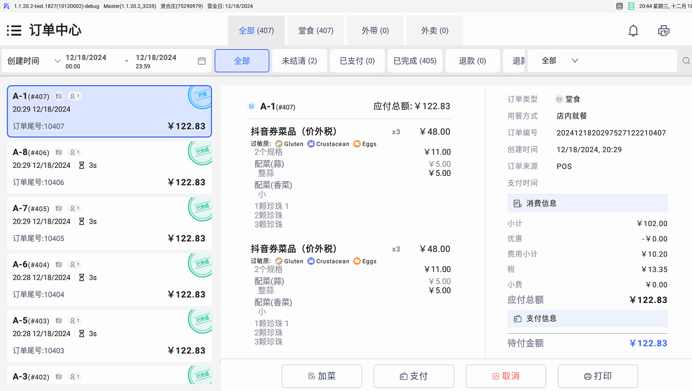Viewport: 692px width, 391px height.
Task: Click guest count icon on A-8 card
Action: (74, 152)
